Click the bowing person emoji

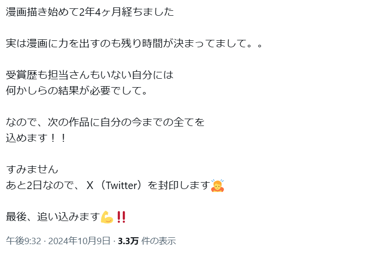(218, 186)
